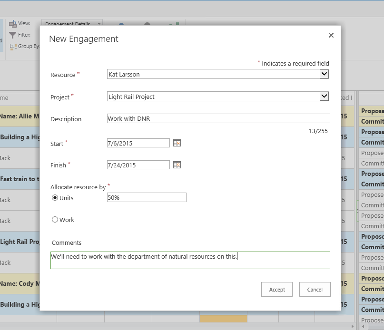The height and width of the screenshot is (330, 384).
Task: Click the Group By icon
Action: coord(13,46)
